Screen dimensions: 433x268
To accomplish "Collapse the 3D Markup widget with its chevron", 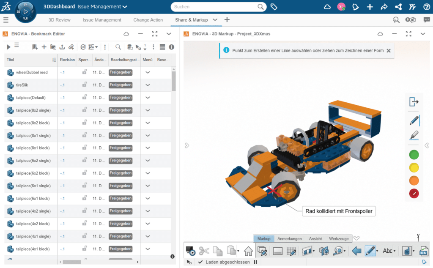I will [422, 34].
